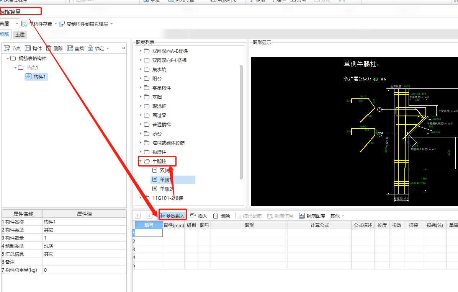
Task: Click the 插入 insert row icon
Action: [x=193, y=216]
